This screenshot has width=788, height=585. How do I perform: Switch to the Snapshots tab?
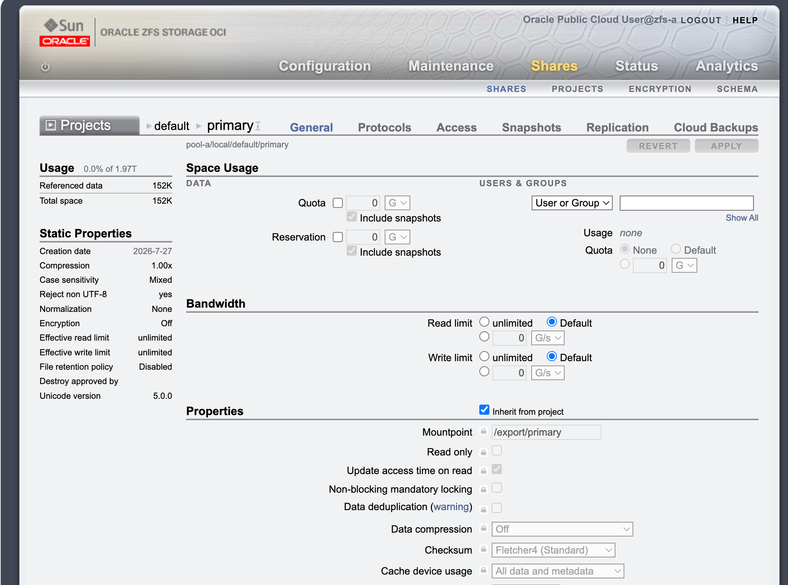[531, 127]
